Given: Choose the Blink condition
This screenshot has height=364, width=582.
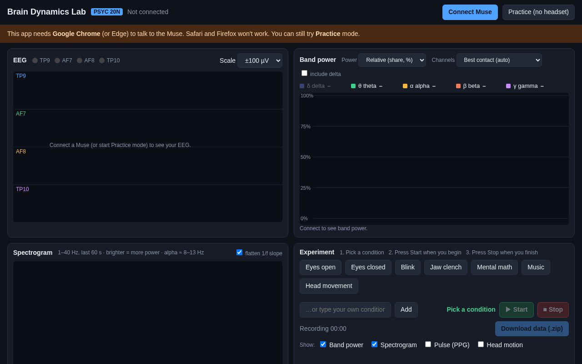Looking at the screenshot, I should pos(408,268).
